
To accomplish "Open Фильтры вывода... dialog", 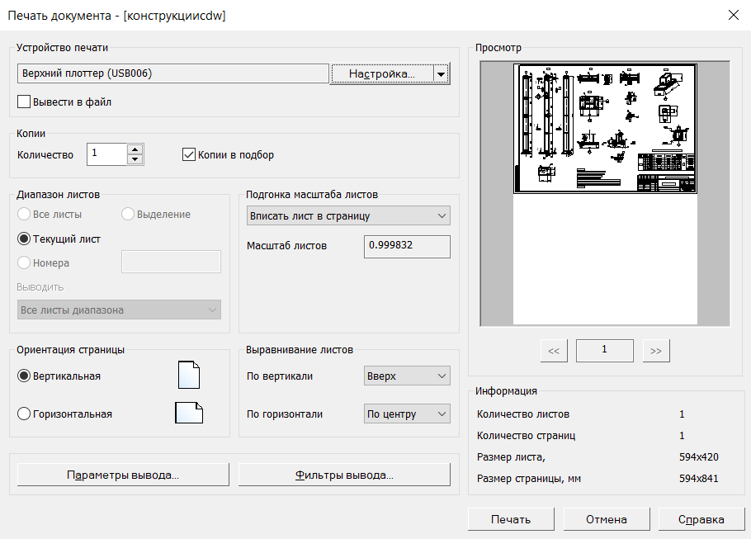I will [x=344, y=475].
